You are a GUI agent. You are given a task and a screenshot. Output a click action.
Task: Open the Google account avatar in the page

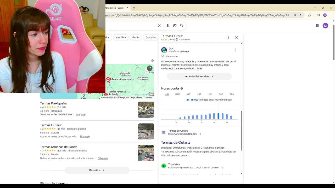point(325,26)
